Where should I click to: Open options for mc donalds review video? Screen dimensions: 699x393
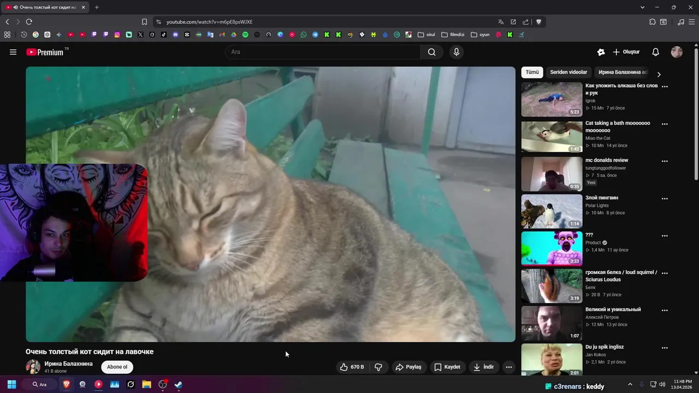point(665,161)
